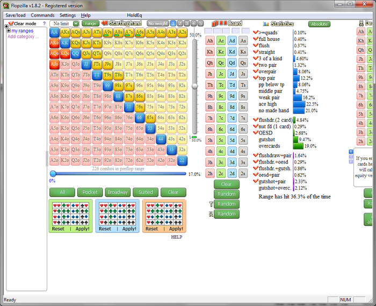This screenshot has height=306, width=376.
Task: Click the Pocket range button
Action: pyautogui.click(x=90, y=192)
